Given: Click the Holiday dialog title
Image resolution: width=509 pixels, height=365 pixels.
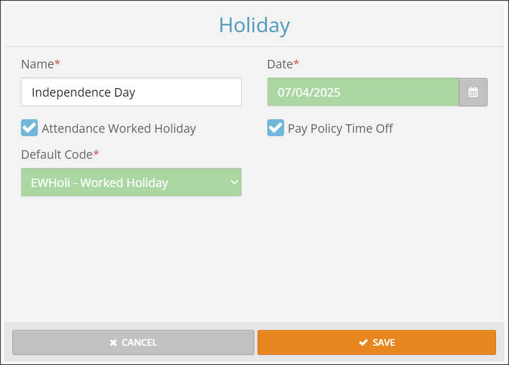Looking at the screenshot, I should [x=254, y=25].
